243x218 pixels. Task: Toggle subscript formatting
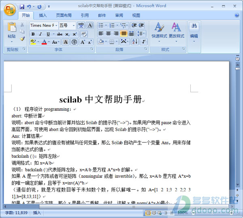coord(67,34)
